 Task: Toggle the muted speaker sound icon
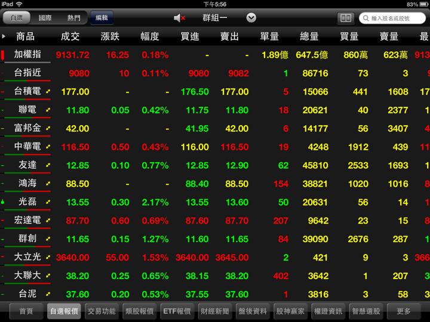(x=179, y=18)
